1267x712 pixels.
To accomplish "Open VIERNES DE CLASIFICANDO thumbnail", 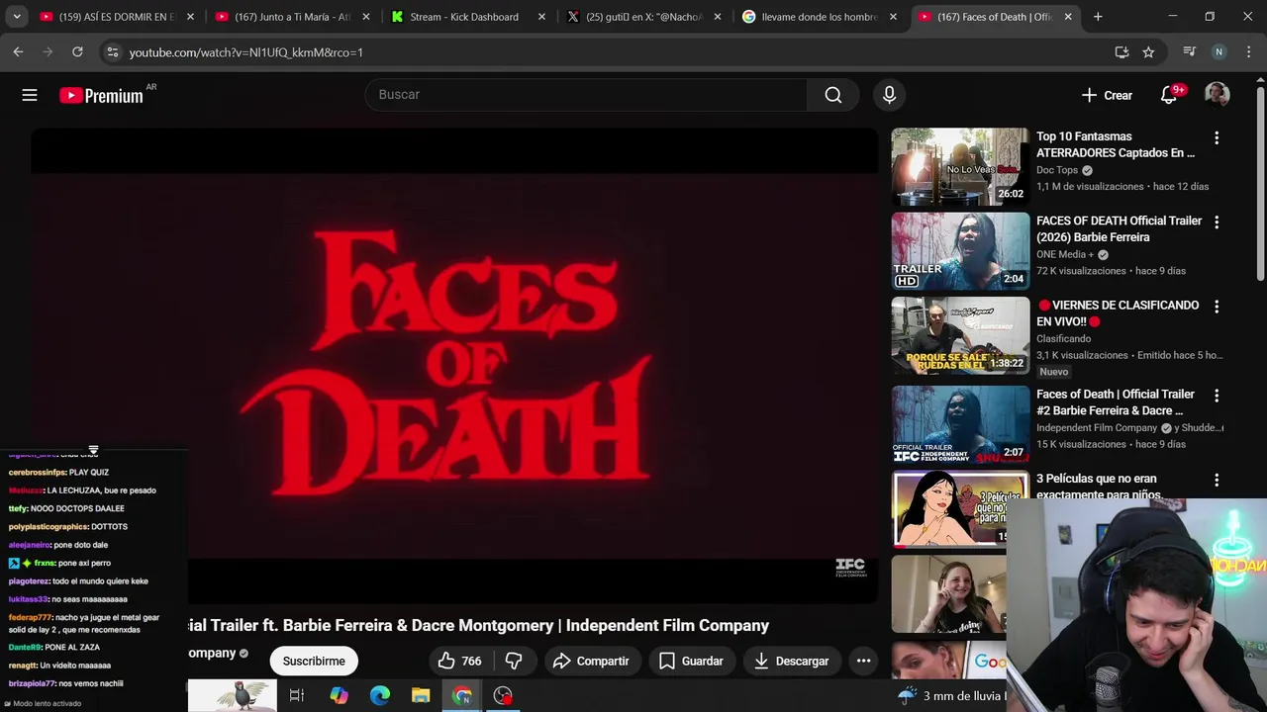I will (x=960, y=335).
